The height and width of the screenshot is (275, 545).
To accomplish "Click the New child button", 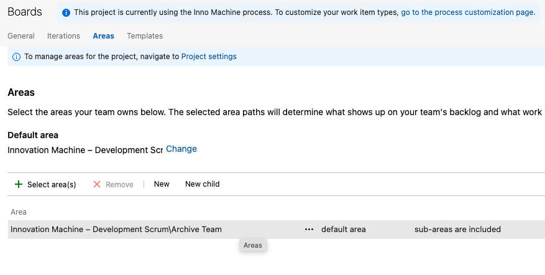I will tap(203, 184).
